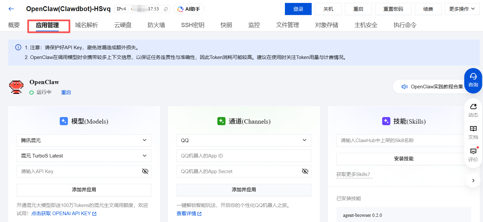Open the 文档 book icon
This screenshot has width=483, height=222.
point(473,132)
